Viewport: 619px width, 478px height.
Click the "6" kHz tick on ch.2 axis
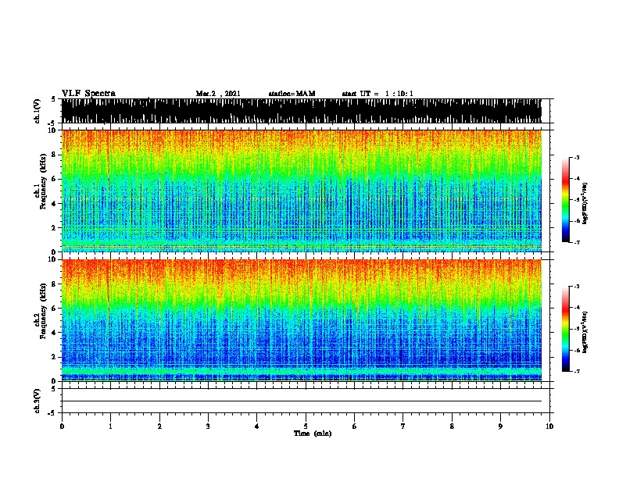pos(54,309)
